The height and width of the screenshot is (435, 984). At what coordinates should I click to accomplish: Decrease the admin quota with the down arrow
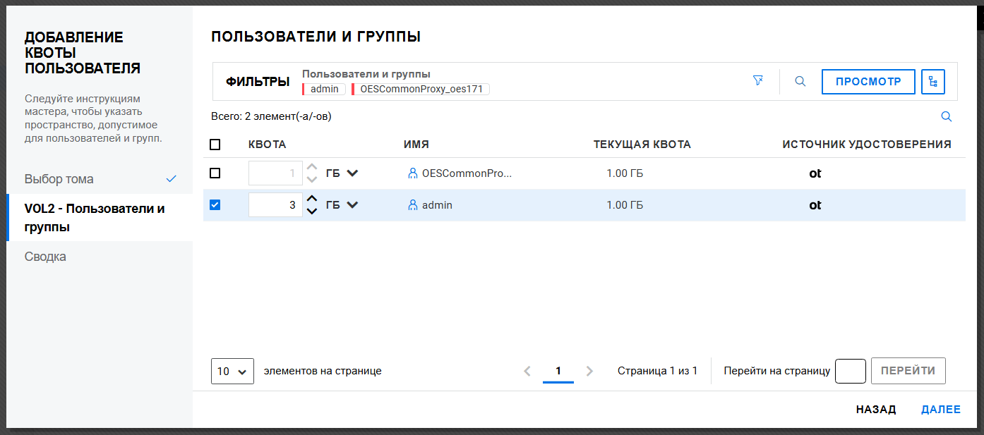(312, 211)
